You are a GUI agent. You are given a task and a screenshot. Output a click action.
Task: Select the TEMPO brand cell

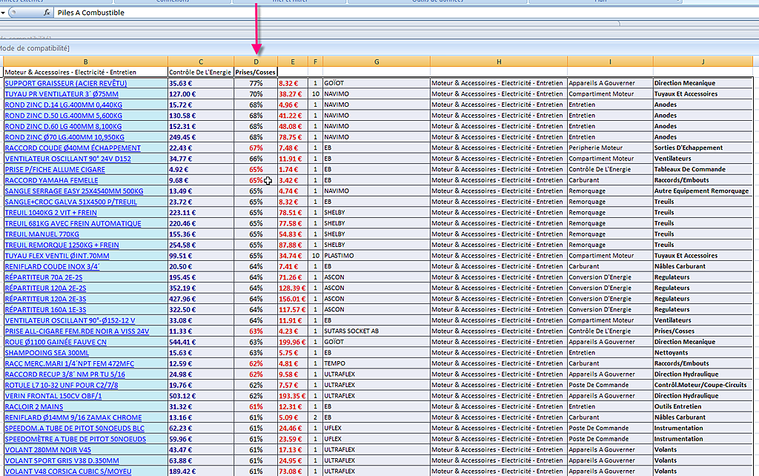377,363
